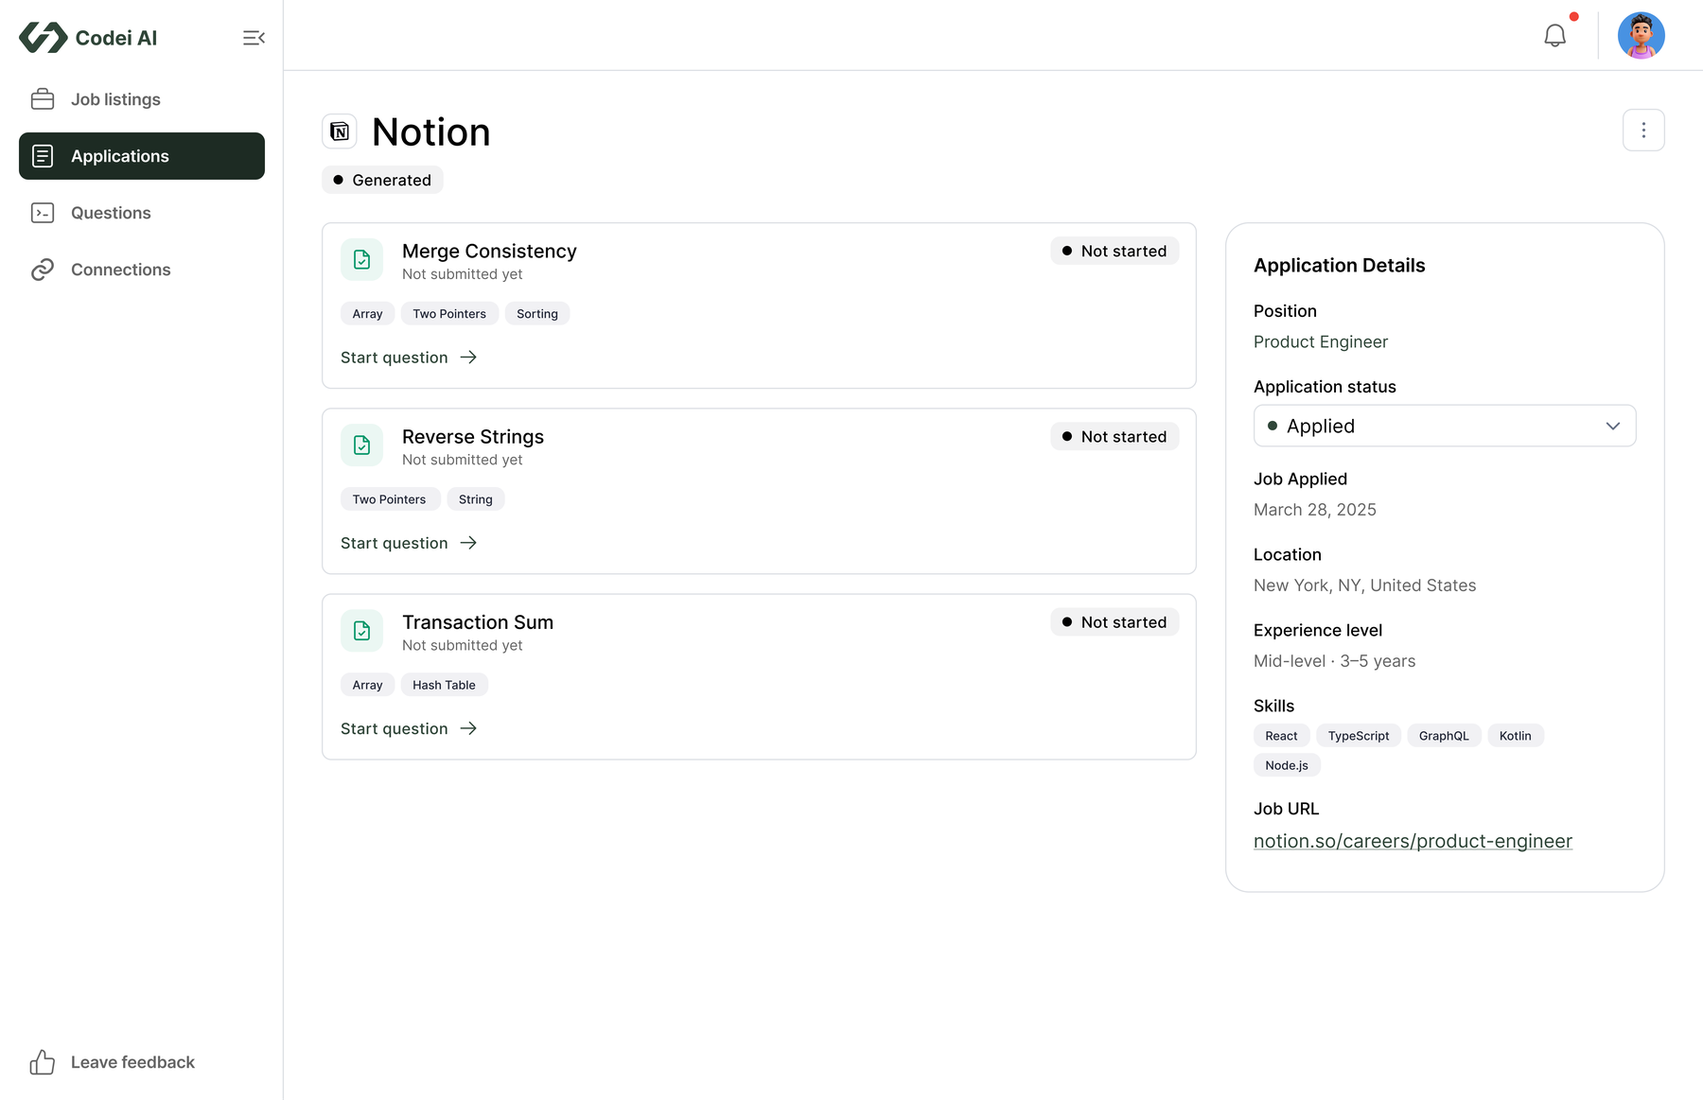Click the Notion company logo icon
The height and width of the screenshot is (1100, 1703).
click(340, 131)
